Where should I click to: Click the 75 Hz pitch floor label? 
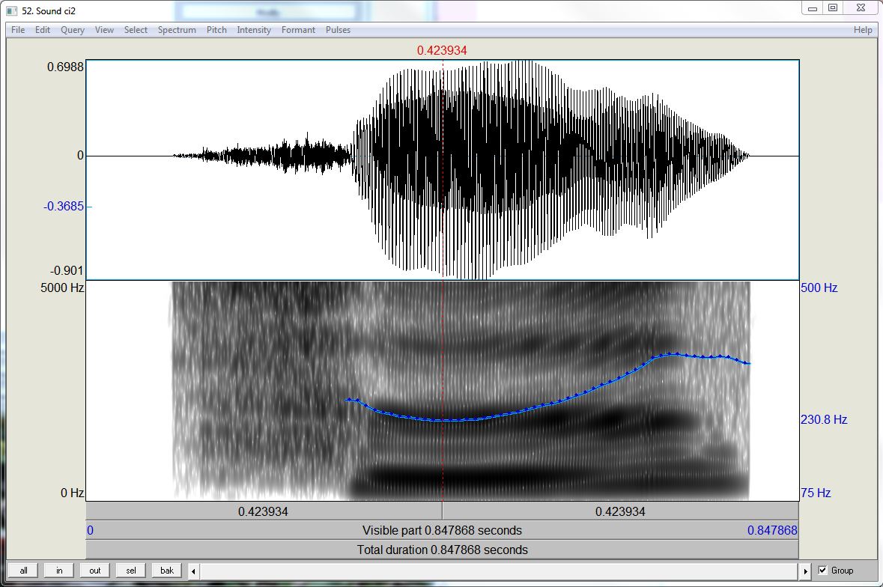coord(816,493)
